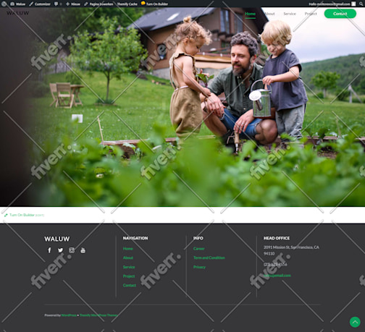Image resolution: width=365 pixels, height=332 pixels.
Task: Open Themify Cache menu item
Action: (x=127, y=4)
